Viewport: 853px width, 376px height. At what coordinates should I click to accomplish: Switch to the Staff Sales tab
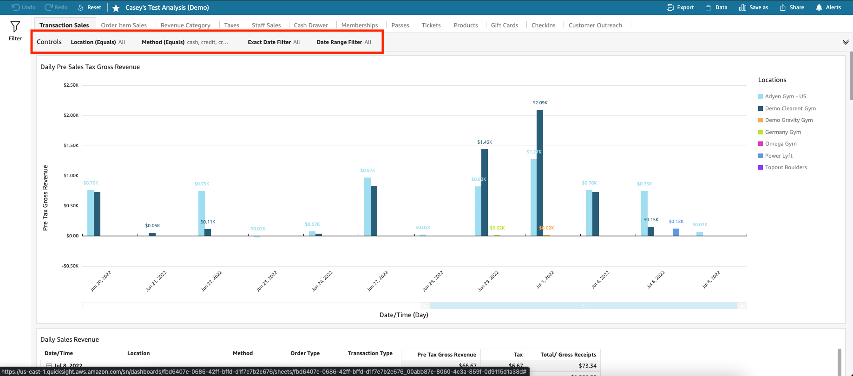point(266,25)
